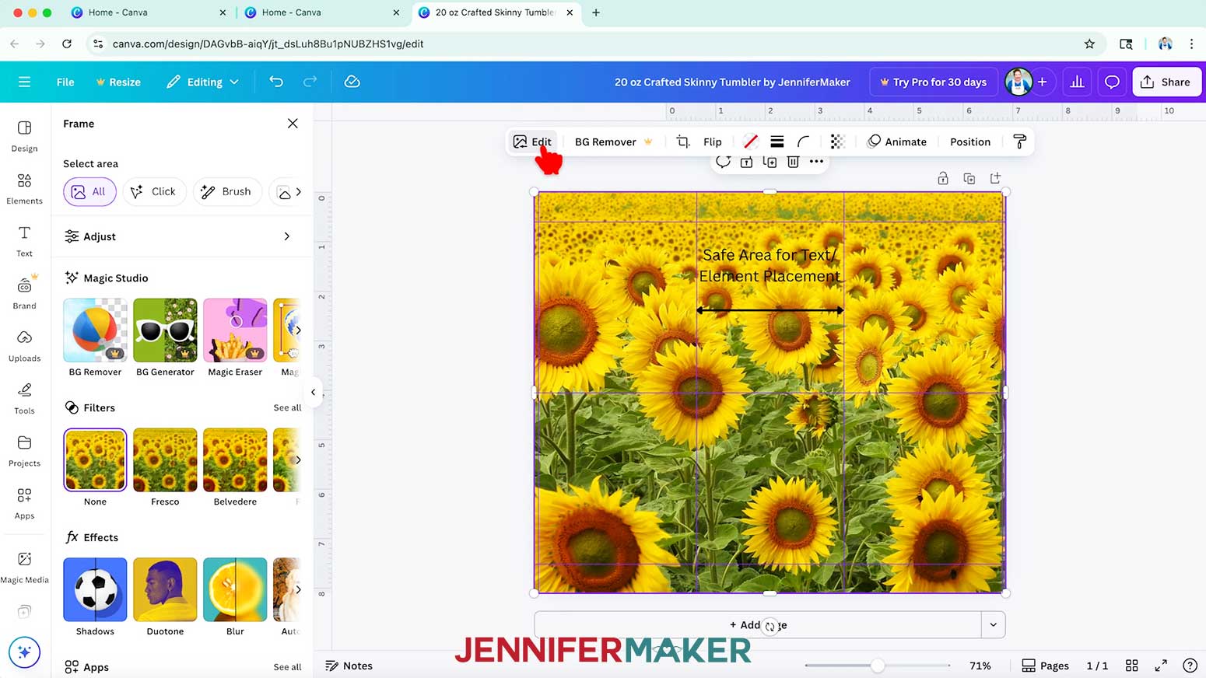Select the Crop tool in the toolbar
1206x678 pixels.
[682, 142]
